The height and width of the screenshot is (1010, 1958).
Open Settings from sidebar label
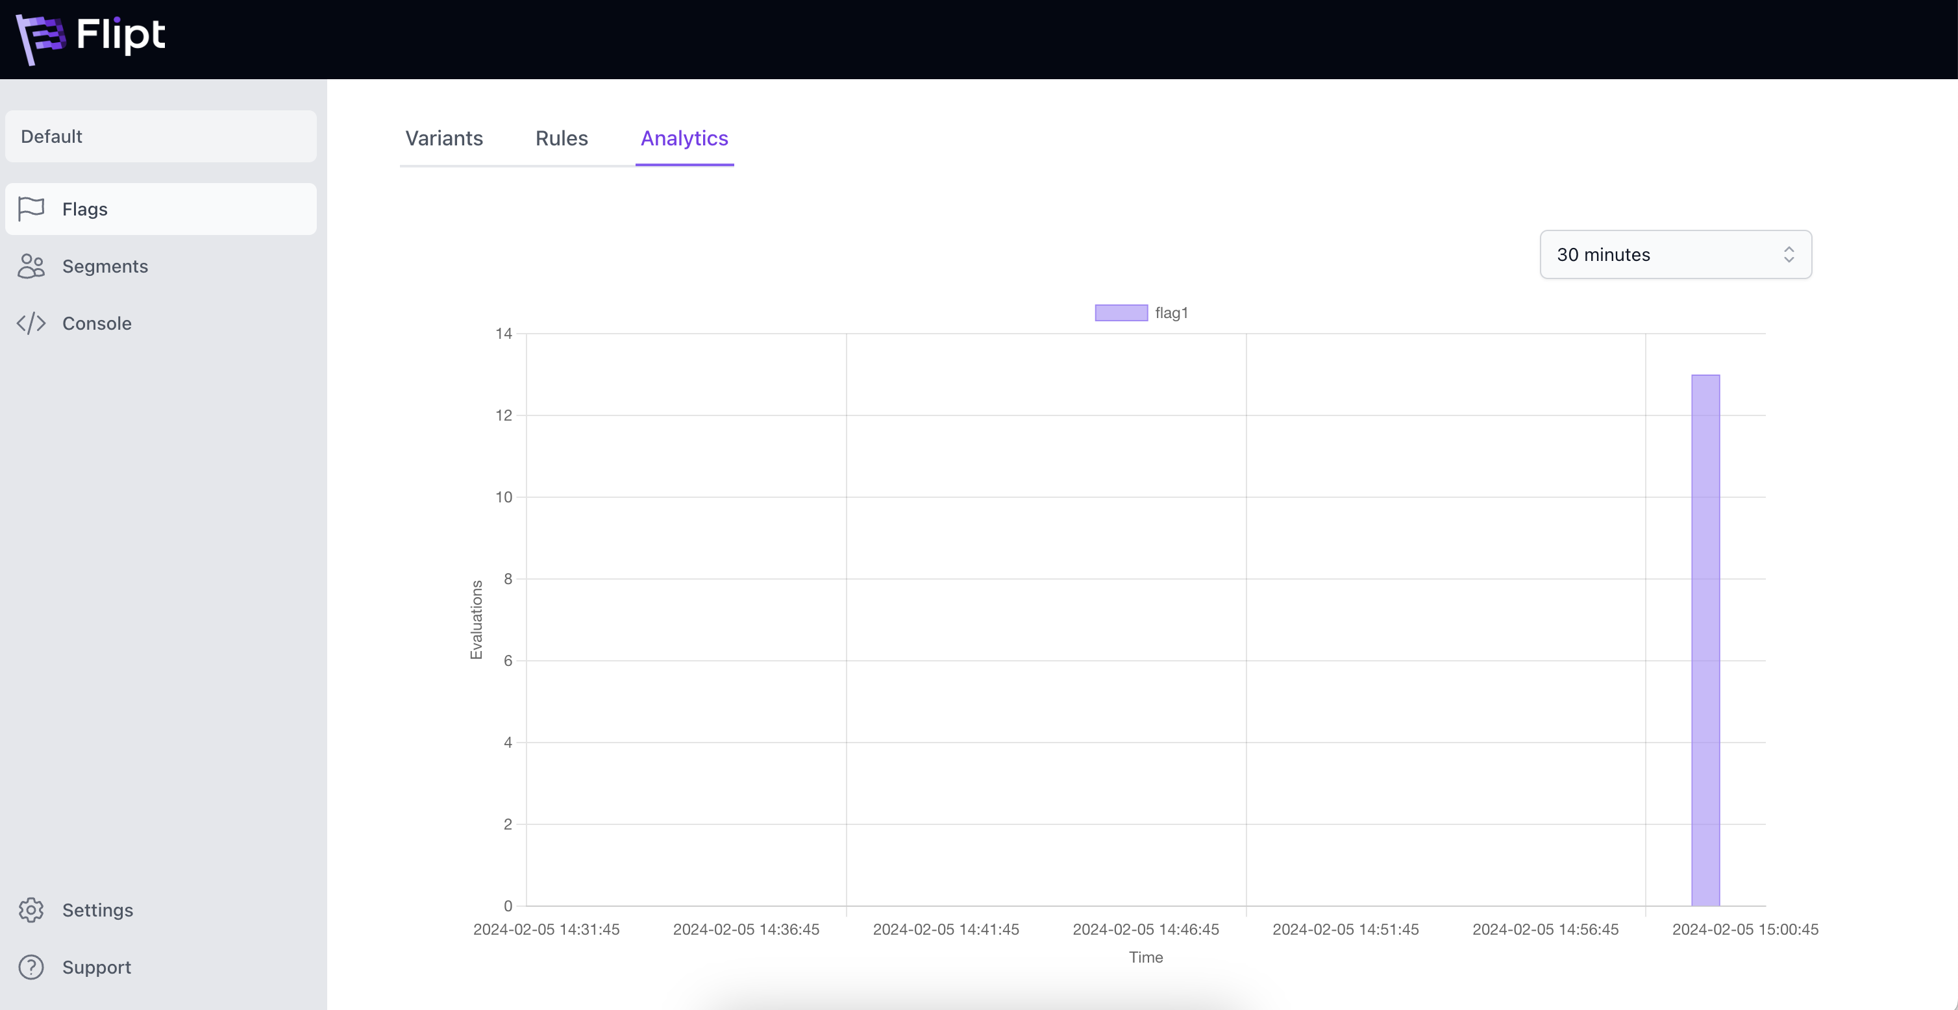pos(97,909)
